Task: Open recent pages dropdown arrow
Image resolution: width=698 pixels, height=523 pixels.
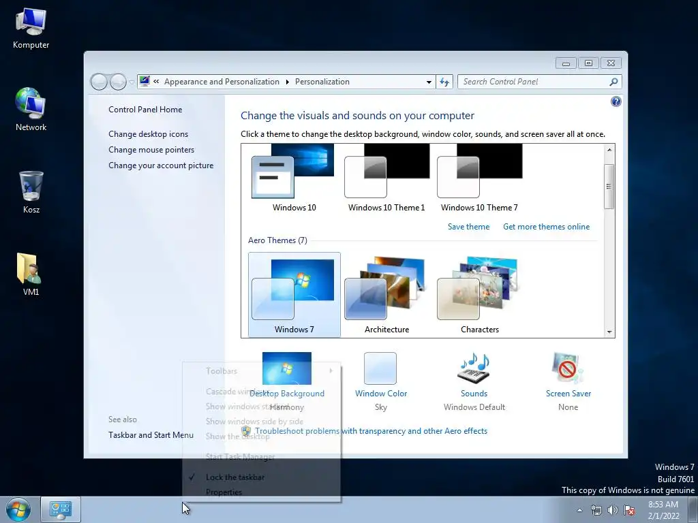Action: coord(132,82)
